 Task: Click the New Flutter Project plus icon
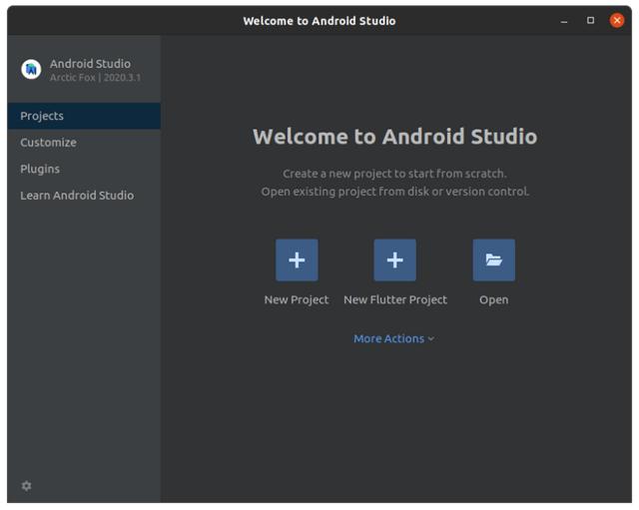tap(395, 259)
